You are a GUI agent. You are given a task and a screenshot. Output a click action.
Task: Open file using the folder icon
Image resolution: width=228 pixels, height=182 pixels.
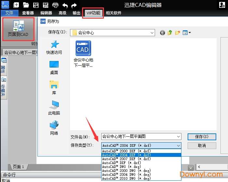click(x=26, y=5)
